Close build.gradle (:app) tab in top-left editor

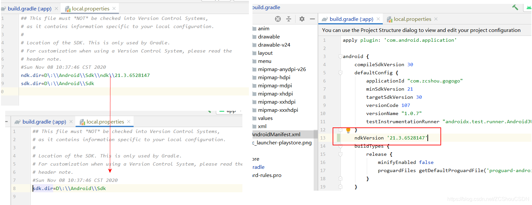click(56, 8)
